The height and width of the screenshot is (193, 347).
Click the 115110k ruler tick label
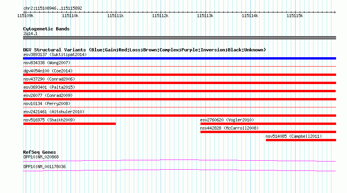point(70,16)
